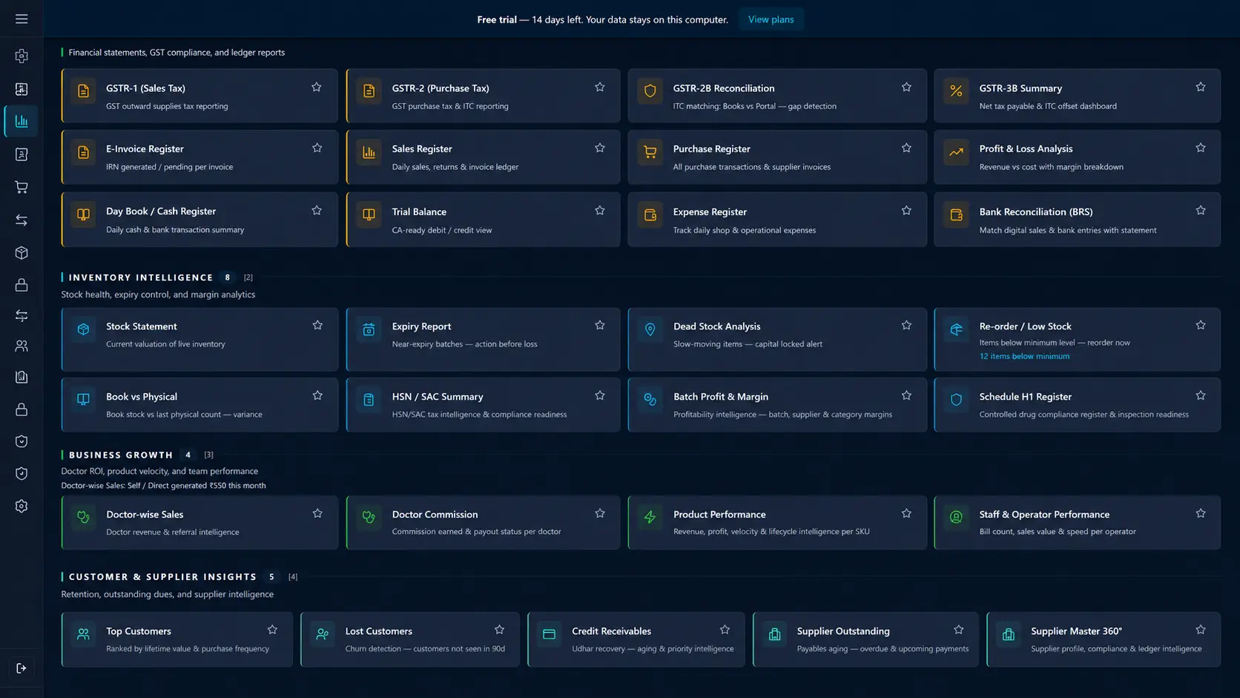This screenshot has height=698, width=1240.
Task: Click the transfer arrows icon in the sidebar
Action: coord(22,220)
